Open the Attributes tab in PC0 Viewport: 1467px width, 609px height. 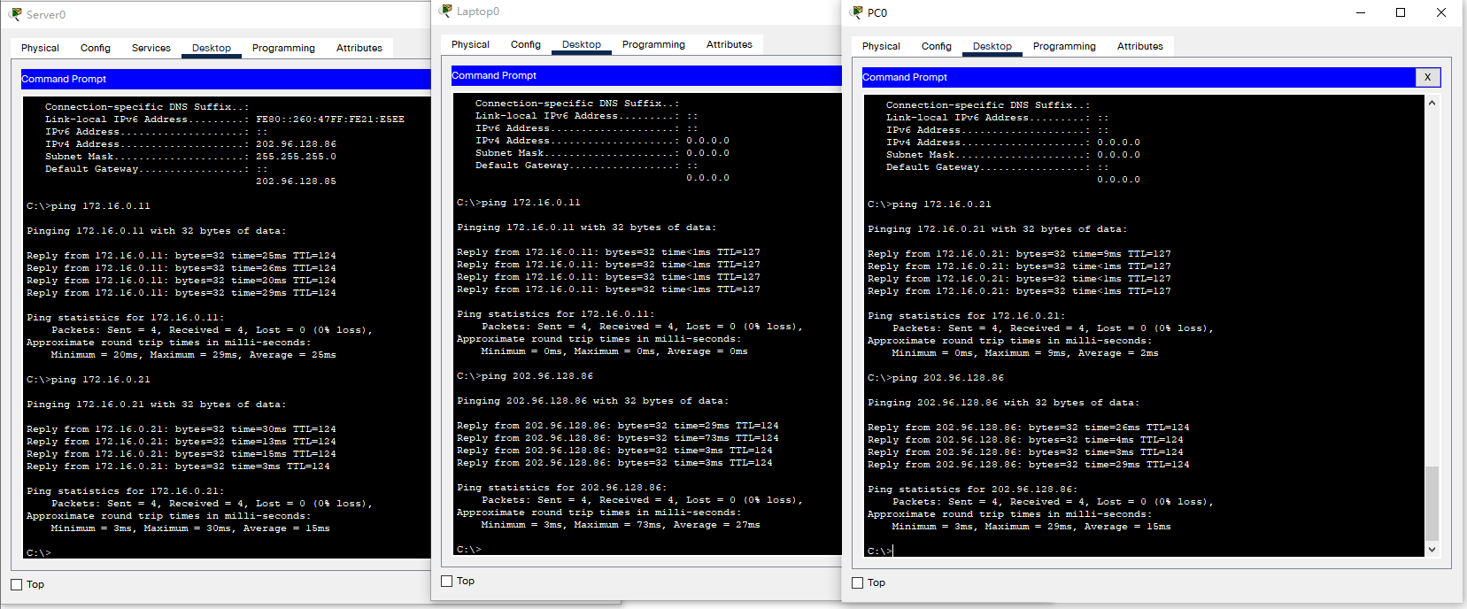tap(1139, 46)
